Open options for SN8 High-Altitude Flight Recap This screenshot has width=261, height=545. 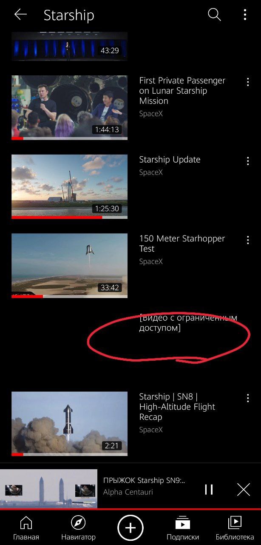click(248, 398)
